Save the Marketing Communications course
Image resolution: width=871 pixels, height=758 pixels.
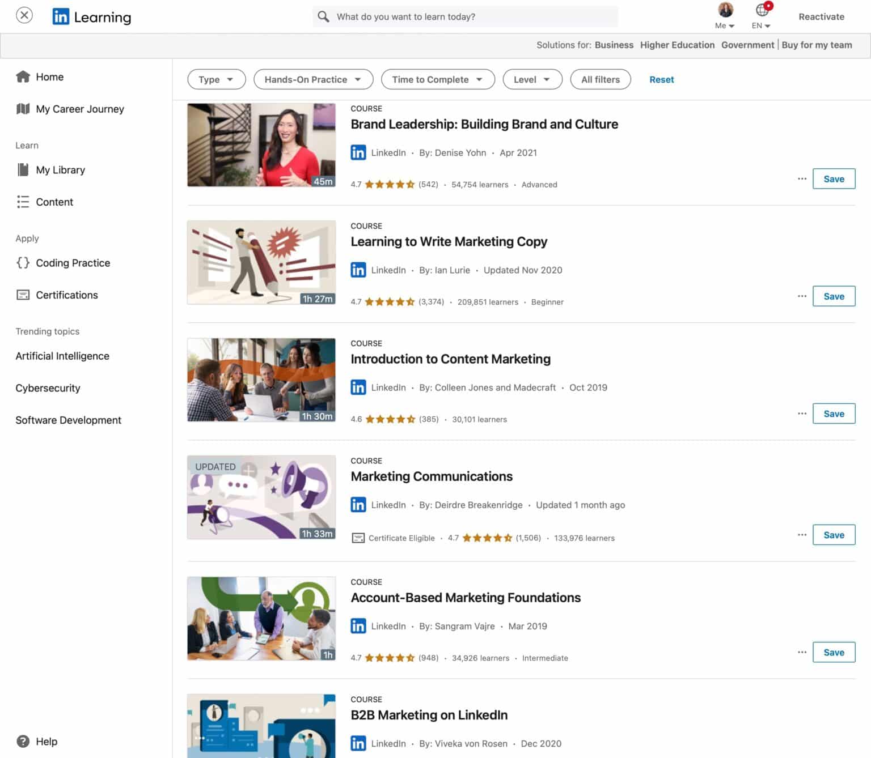click(x=834, y=534)
